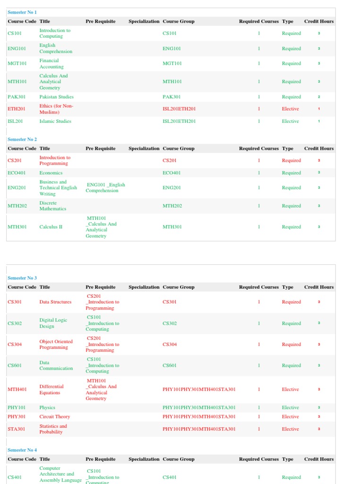Click the ENG201 course code cell
The height and width of the screenshot is (484, 363).
pyautogui.click(x=17, y=188)
